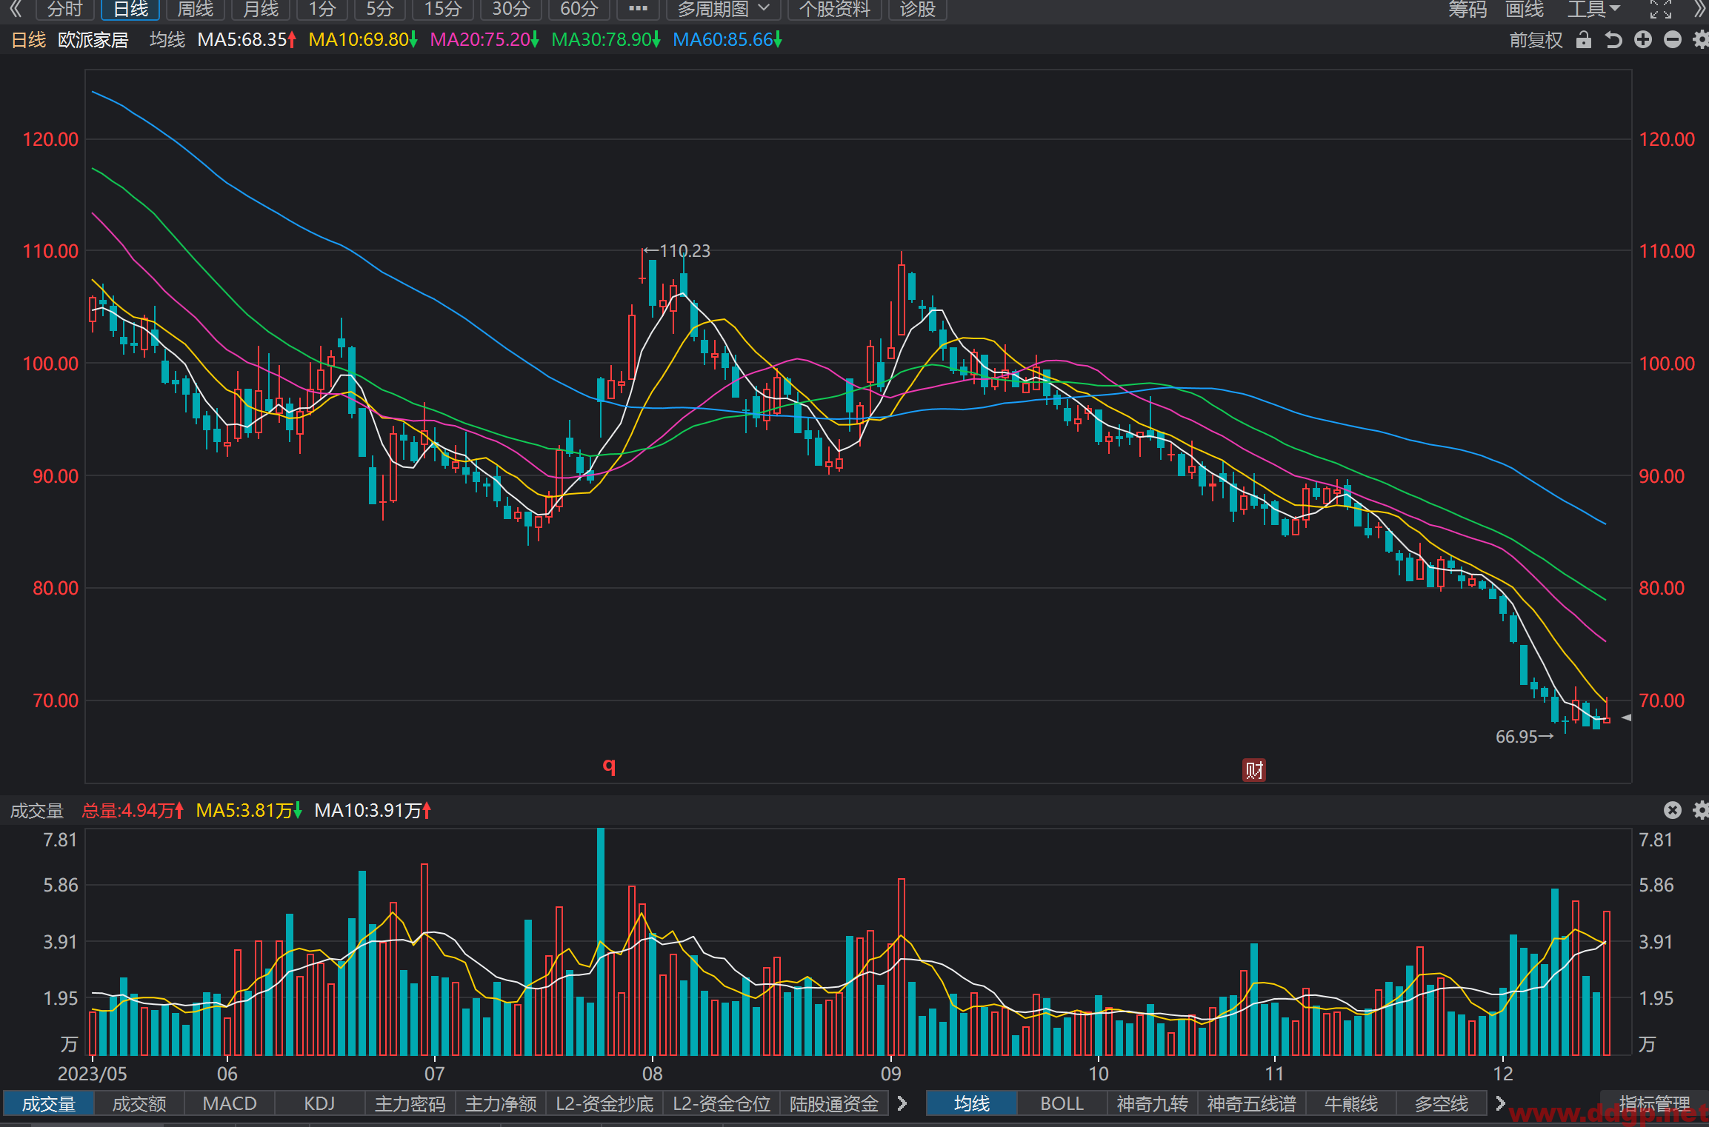Click the volume MA5:3.81万 value
1709x1127 pixels.
[x=249, y=811]
